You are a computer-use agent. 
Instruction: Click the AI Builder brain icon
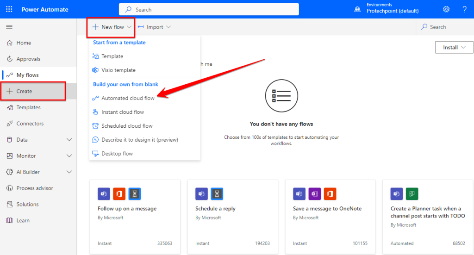click(x=10, y=172)
